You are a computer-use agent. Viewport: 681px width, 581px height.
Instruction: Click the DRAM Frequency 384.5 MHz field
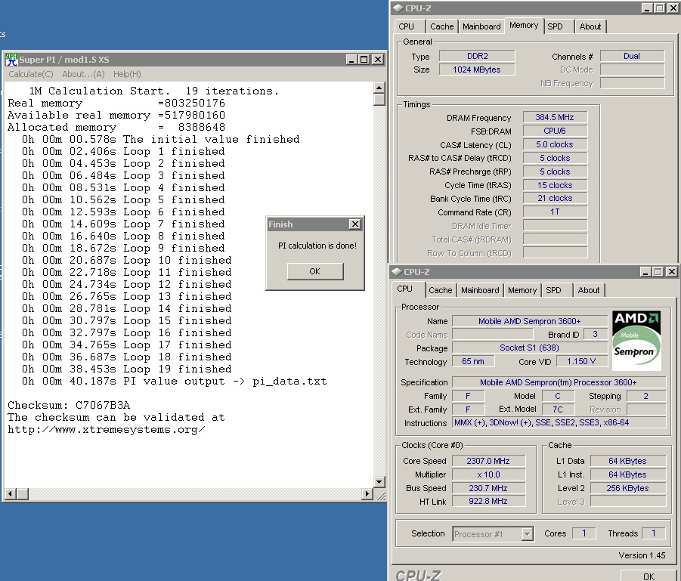coord(555,117)
